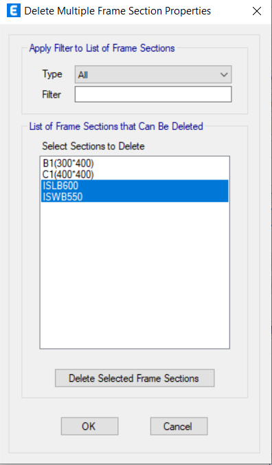Viewport: 272px width, 465px height.
Task: Pick the highlighted ISWB550 section
Action: (x=135, y=197)
